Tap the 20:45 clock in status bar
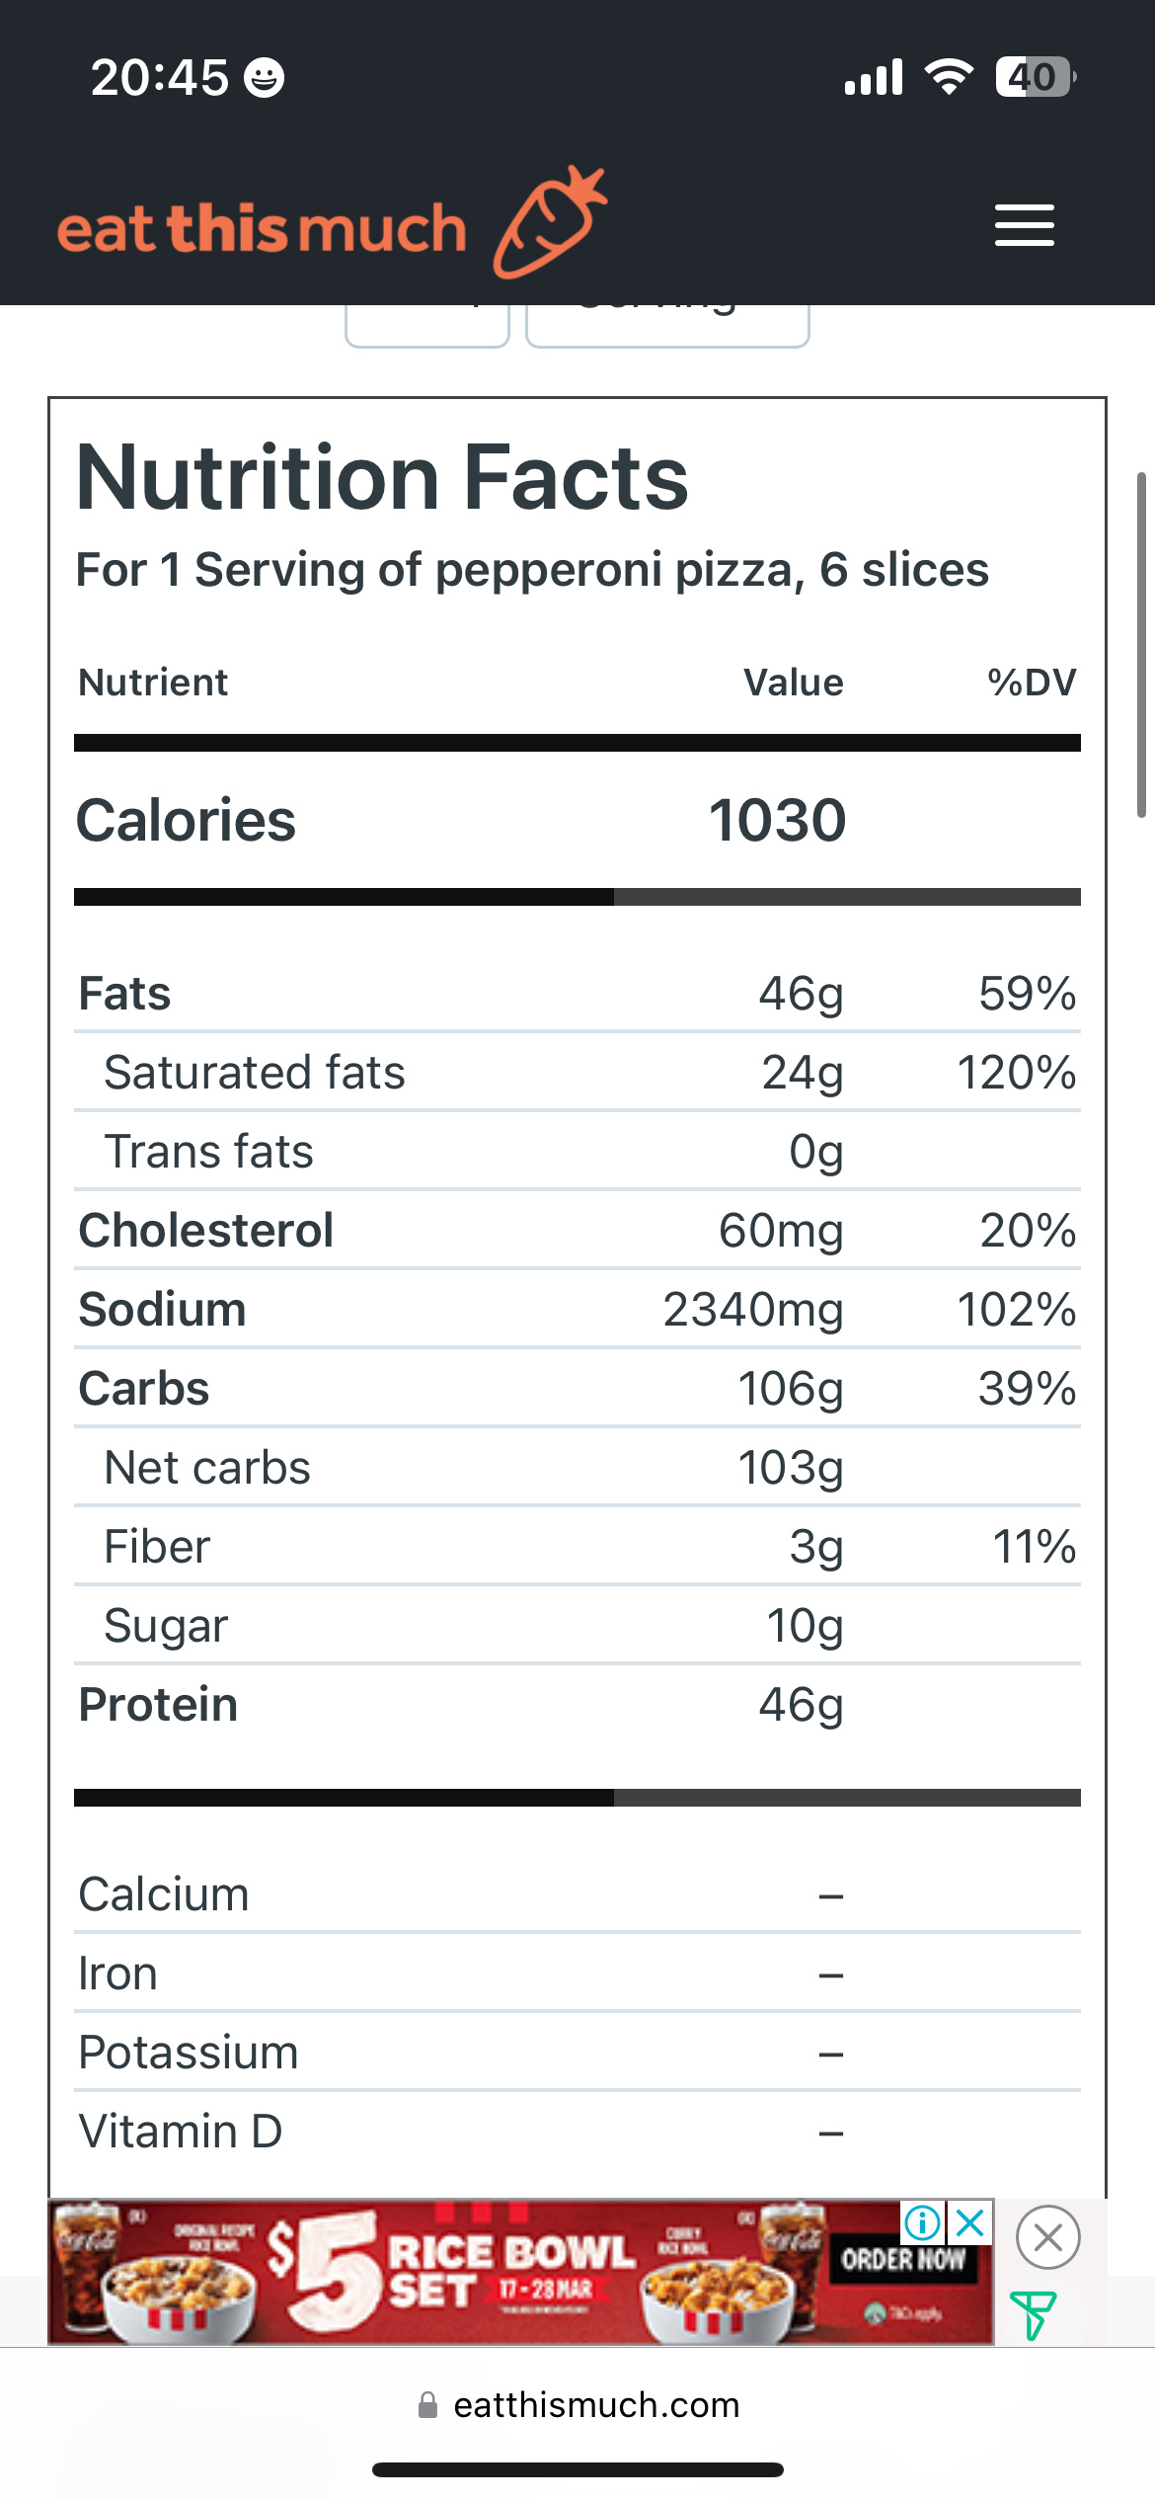Viewport: 1155px width, 2501px height. point(159,77)
